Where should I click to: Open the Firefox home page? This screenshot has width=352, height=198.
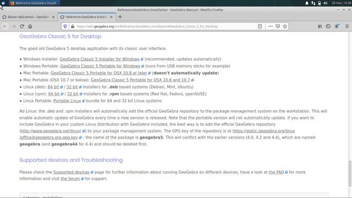click(x=30, y=26)
